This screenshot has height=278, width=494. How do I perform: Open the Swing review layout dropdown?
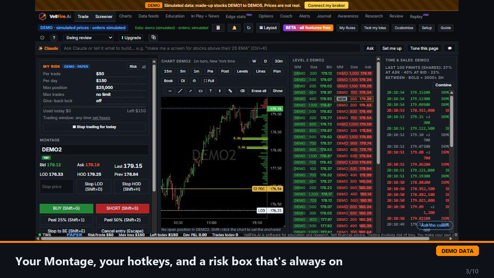89,38
